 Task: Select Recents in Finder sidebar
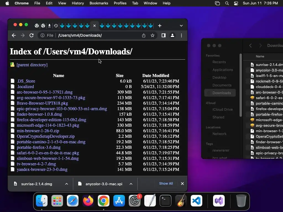(x=219, y=62)
